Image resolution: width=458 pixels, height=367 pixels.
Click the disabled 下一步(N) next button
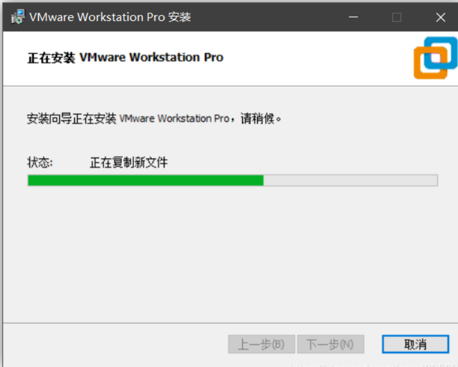331,344
